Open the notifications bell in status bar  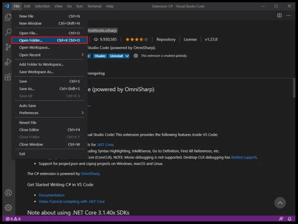coord(290,219)
